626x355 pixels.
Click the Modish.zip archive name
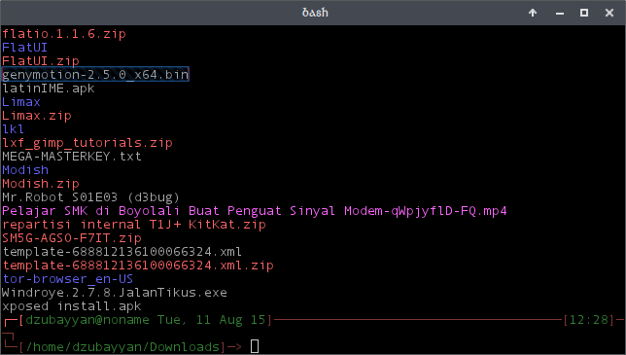[x=41, y=183]
